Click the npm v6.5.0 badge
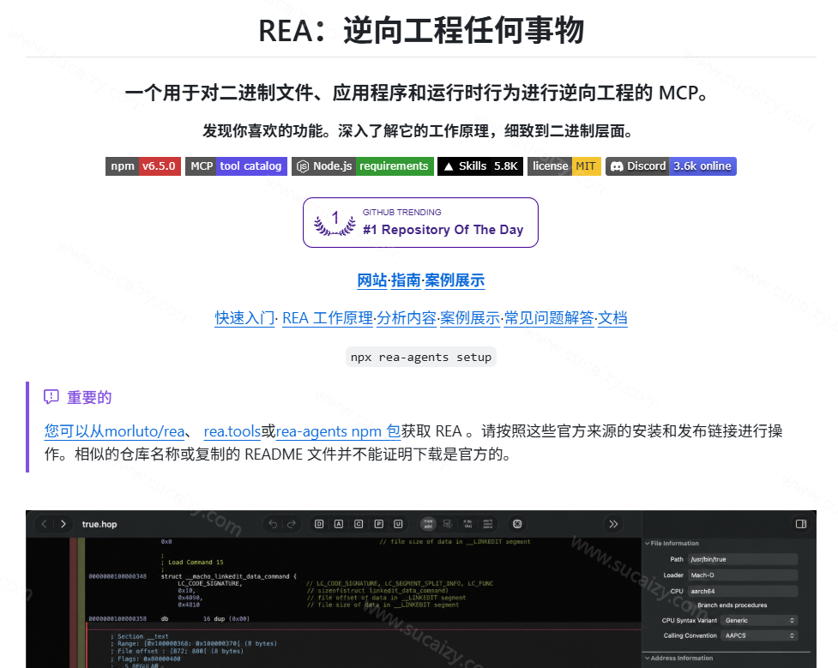 pos(143,166)
